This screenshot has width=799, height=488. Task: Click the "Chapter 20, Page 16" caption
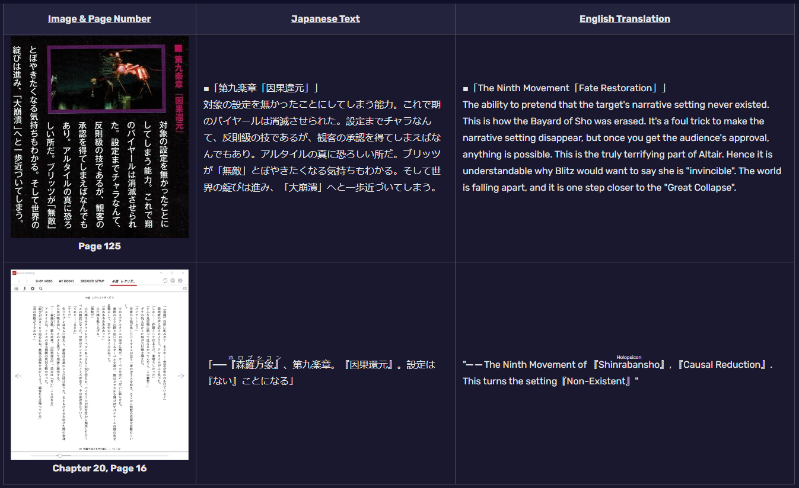(x=100, y=468)
